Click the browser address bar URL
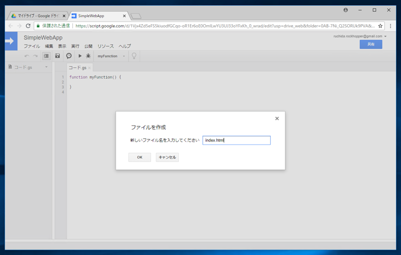Screen dimensions: 401x255 [x=225, y=26]
